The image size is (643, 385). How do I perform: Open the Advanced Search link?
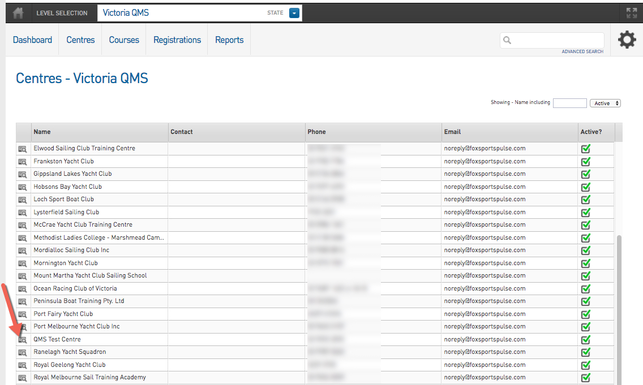(582, 51)
